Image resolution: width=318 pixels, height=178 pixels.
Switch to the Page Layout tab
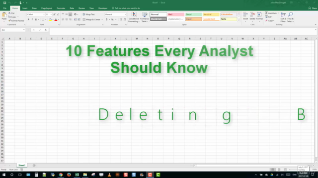coord(47,8)
